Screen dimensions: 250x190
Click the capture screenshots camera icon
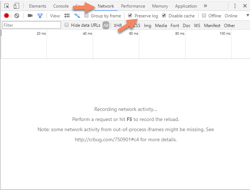click(30, 16)
